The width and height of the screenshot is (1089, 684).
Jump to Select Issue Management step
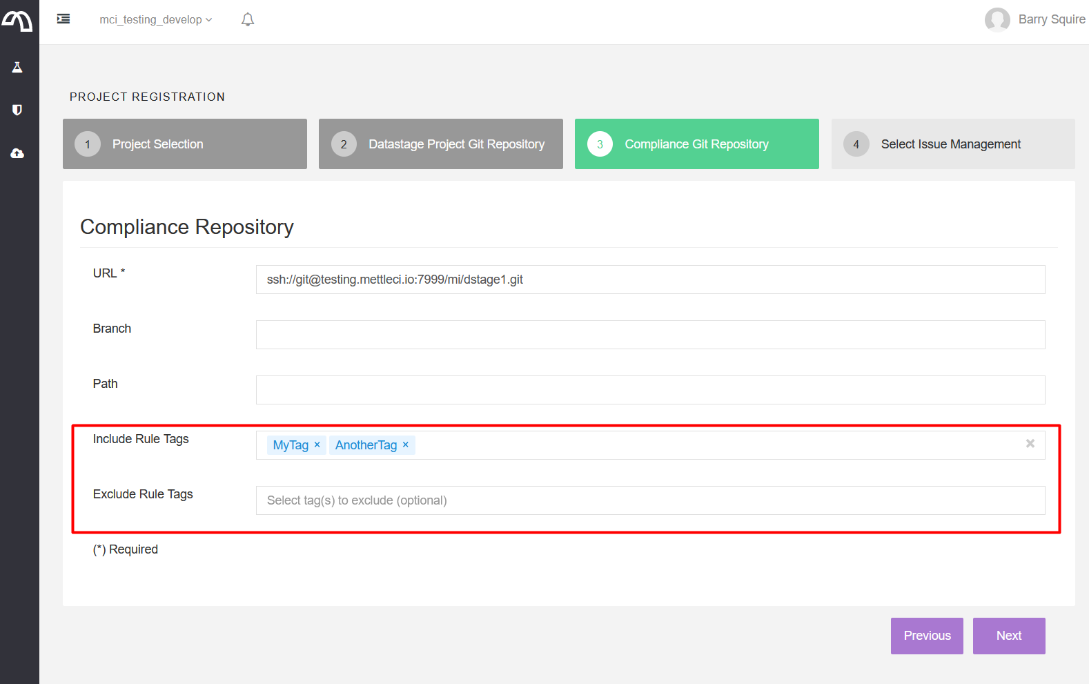tap(952, 144)
